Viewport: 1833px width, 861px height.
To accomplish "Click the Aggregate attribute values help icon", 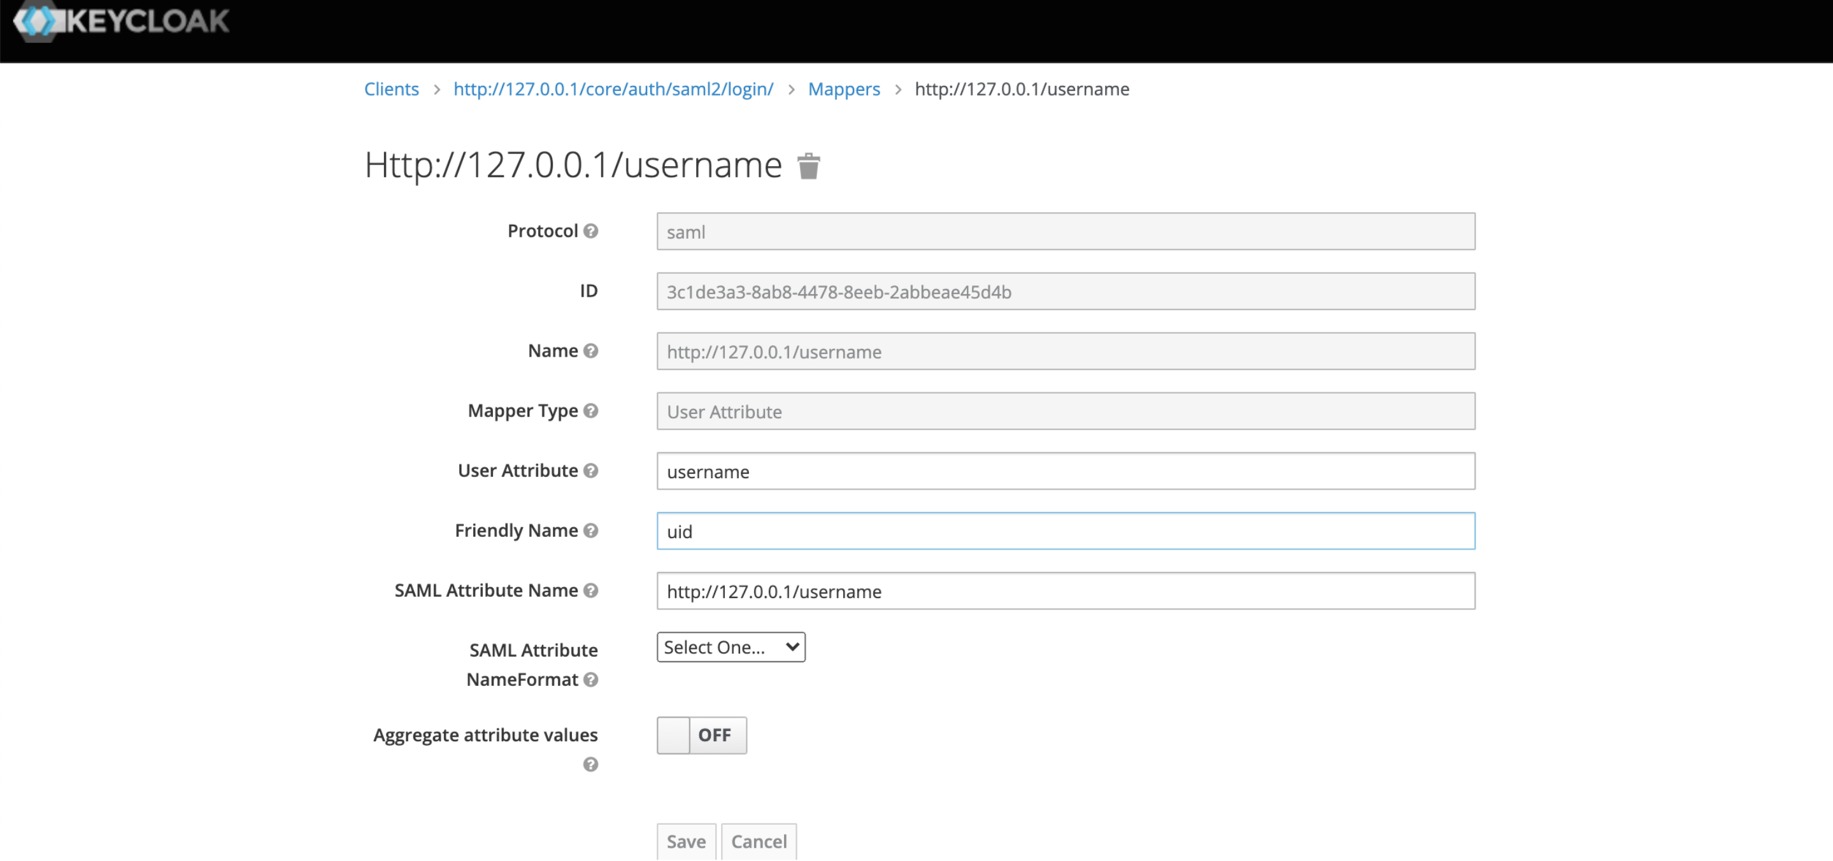I will click(x=590, y=765).
